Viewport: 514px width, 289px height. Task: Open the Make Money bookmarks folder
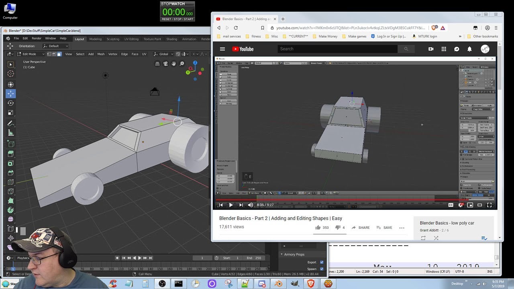[324, 36]
